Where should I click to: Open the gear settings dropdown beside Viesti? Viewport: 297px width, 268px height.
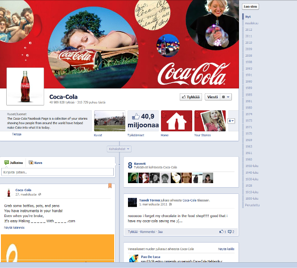click(226, 97)
